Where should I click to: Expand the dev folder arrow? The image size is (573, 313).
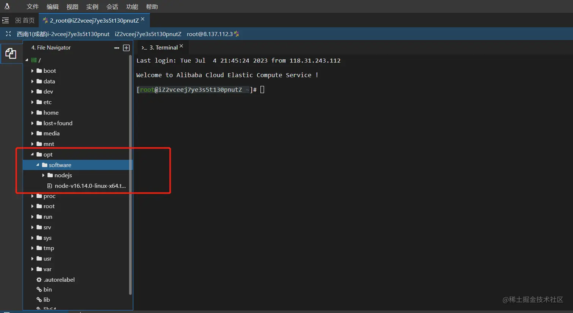pyautogui.click(x=32, y=91)
